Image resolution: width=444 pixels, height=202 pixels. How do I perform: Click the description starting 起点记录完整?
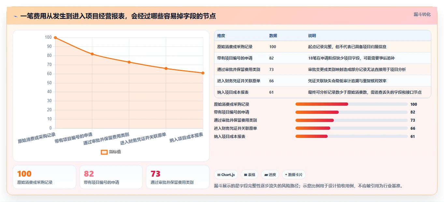347,47
